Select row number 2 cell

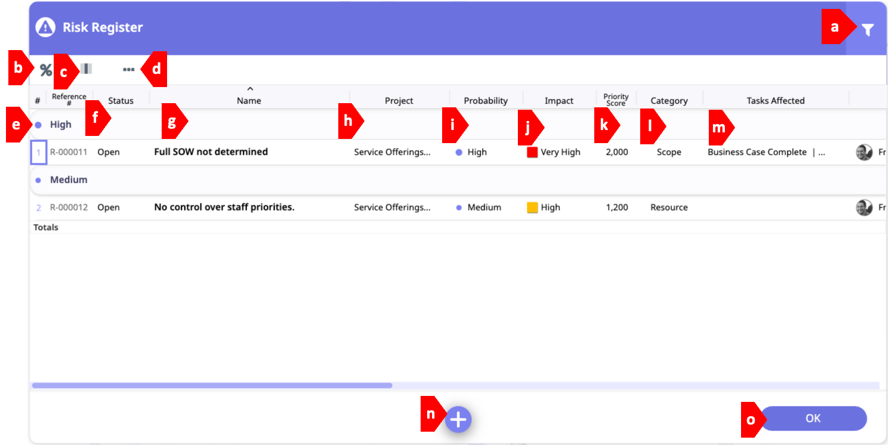point(39,207)
